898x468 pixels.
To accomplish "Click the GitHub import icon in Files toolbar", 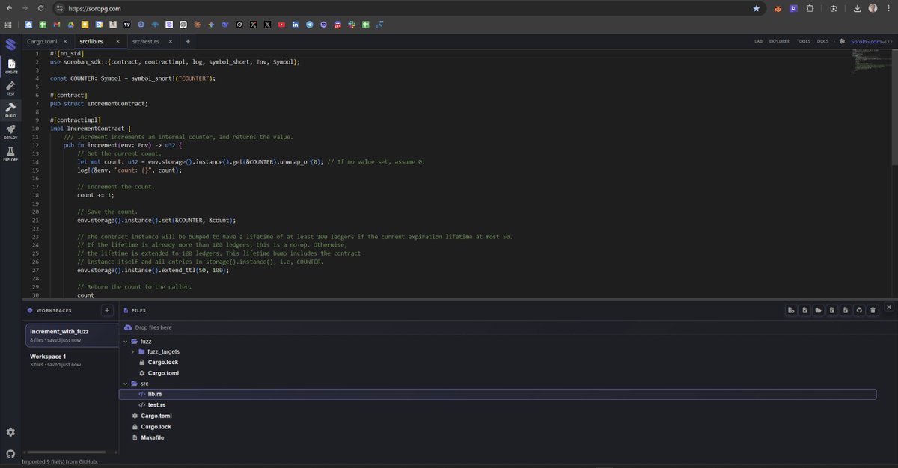I will coord(859,310).
